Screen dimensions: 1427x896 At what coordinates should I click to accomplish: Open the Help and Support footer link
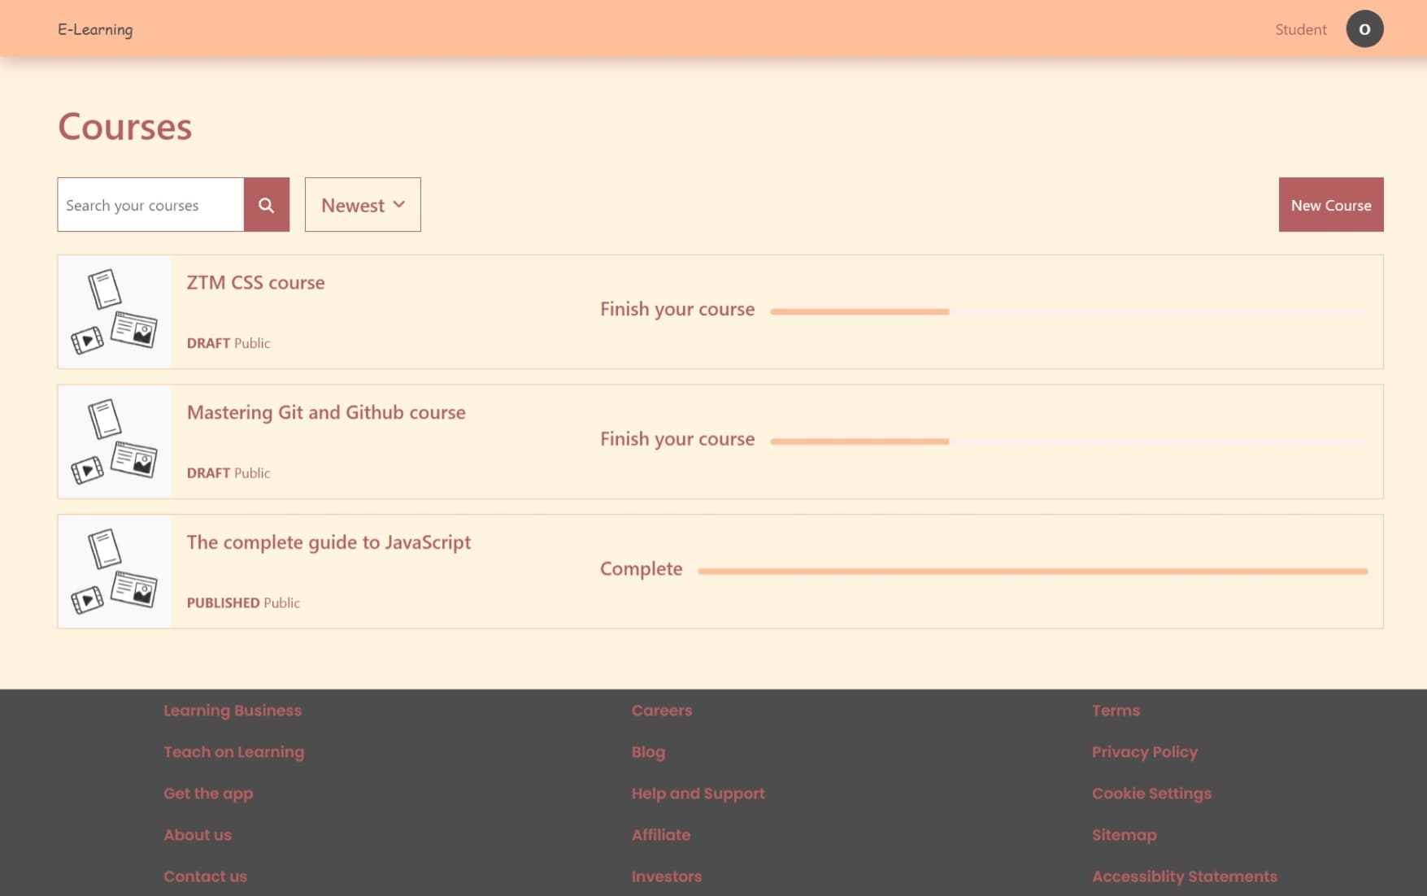tap(698, 794)
